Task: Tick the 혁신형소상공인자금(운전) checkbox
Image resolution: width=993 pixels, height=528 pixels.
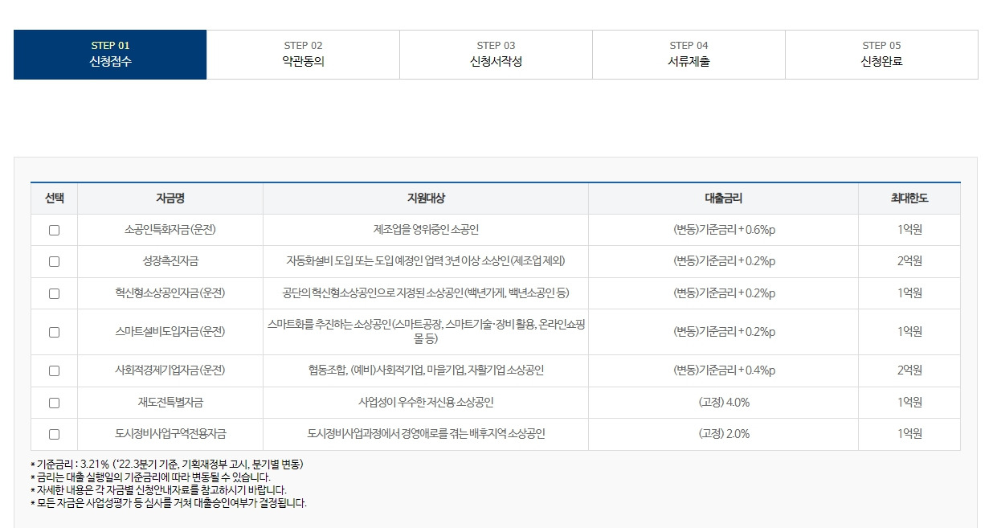Action: pos(54,293)
